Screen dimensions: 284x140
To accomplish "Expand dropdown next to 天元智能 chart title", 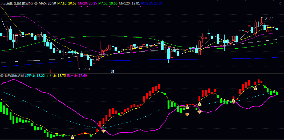I will 36,3.
